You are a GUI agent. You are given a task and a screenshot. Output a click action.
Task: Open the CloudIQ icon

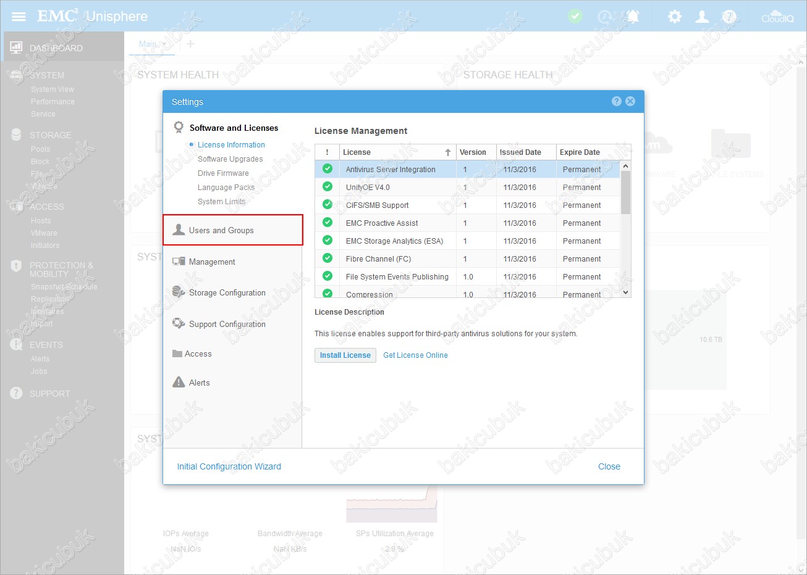777,17
